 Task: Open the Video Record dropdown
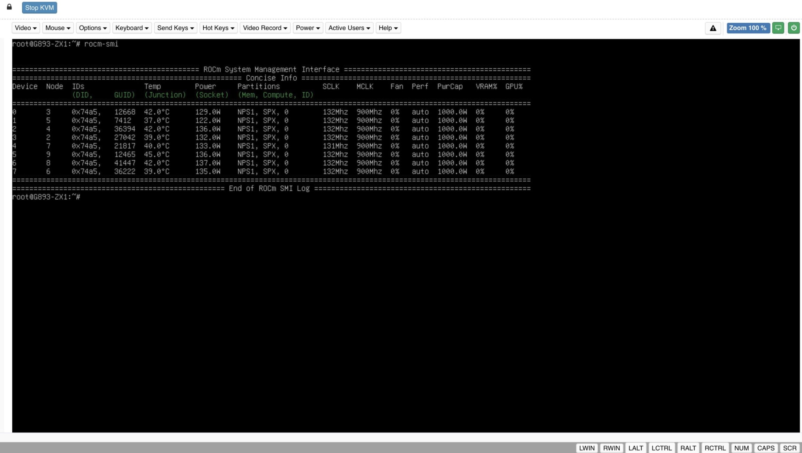click(x=265, y=28)
